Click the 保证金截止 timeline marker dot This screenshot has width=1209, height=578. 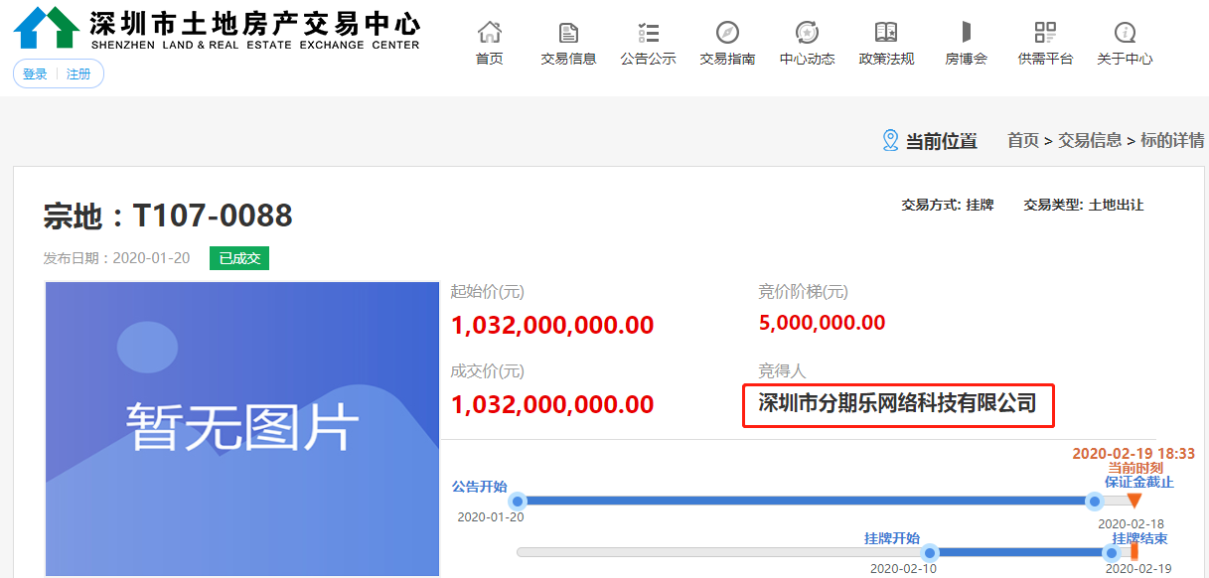[1094, 501]
